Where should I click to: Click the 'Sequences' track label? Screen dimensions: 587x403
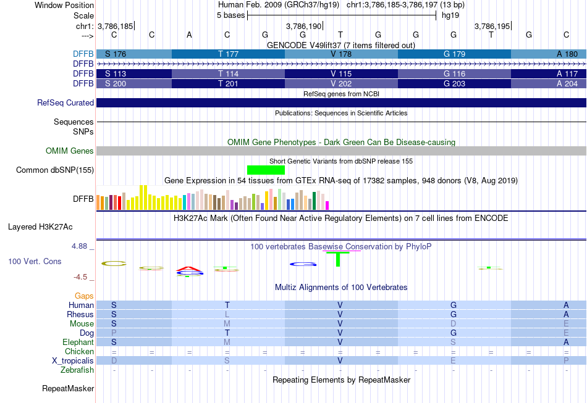[74, 122]
